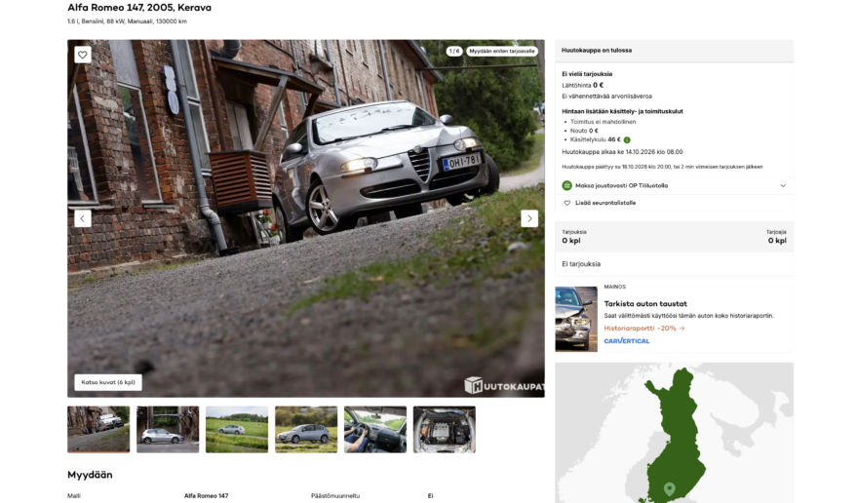Click 'Alfa Romeo 147, 2005, Kerava' heading
Image resolution: width=858 pixels, height=503 pixels.
[x=139, y=8]
